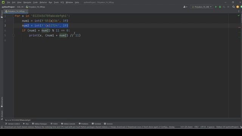Open the Window menu
This screenshot has width=242, height=136.
pos(69,3)
